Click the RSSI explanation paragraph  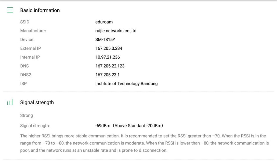pyautogui.click(x=144, y=143)
